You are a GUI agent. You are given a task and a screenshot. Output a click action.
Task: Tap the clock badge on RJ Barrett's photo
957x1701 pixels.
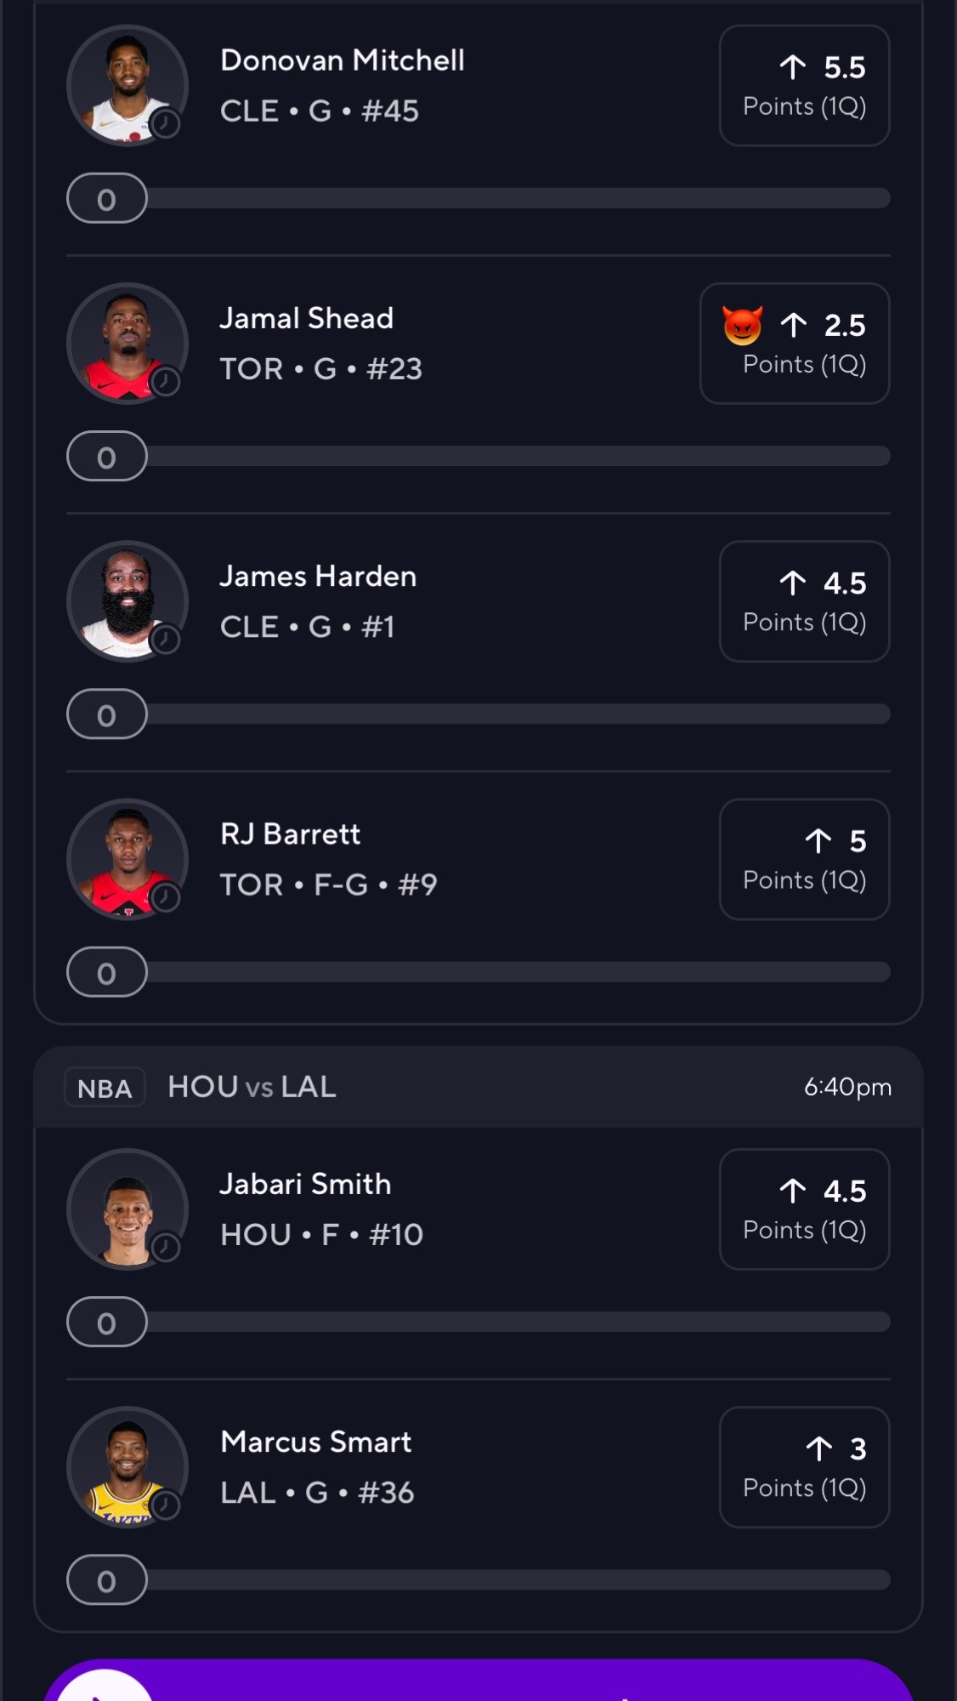166,897
